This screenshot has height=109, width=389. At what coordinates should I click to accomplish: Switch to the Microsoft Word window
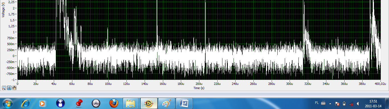pyautogui.click(x=184, y=103)
